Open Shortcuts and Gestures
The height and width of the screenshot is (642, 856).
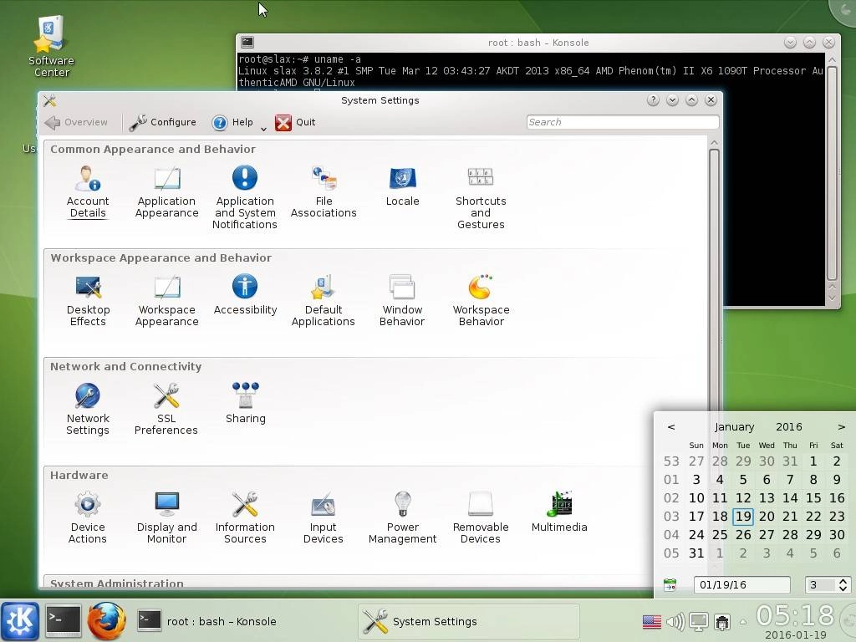tap(481, 196)
